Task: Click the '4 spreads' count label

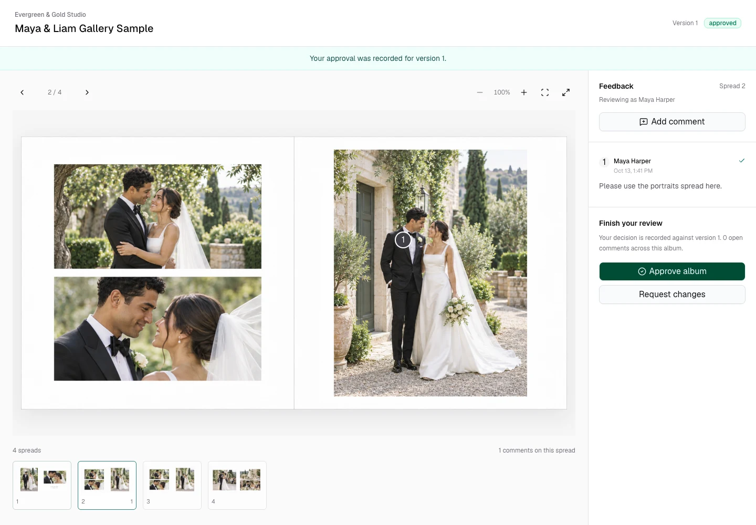Action: pos(27,450)
